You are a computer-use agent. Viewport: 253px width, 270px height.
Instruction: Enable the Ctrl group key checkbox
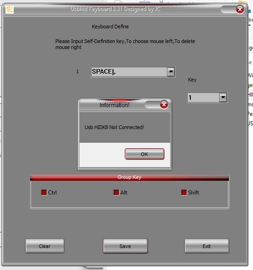44,192
